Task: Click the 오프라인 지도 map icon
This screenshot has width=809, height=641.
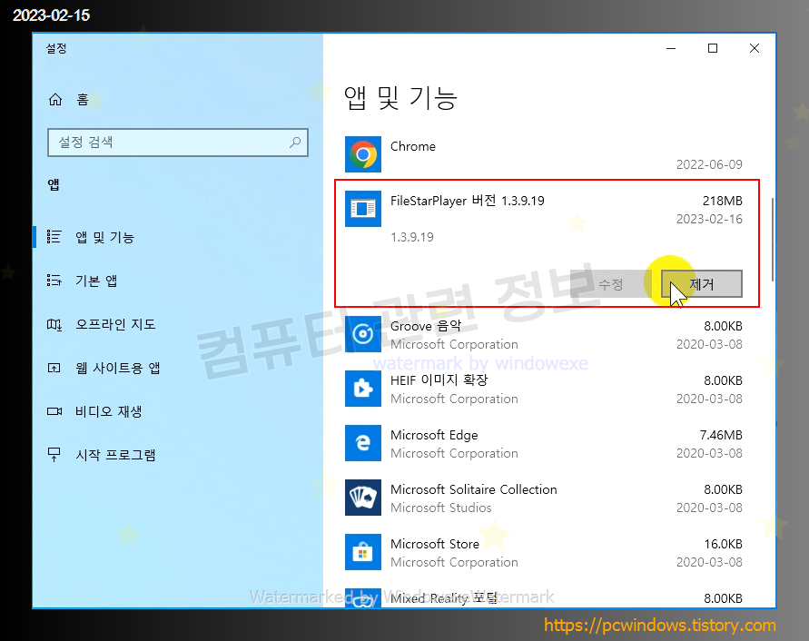Action: point(54,324)
